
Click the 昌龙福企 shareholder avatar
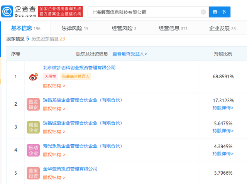pos(33,104)
